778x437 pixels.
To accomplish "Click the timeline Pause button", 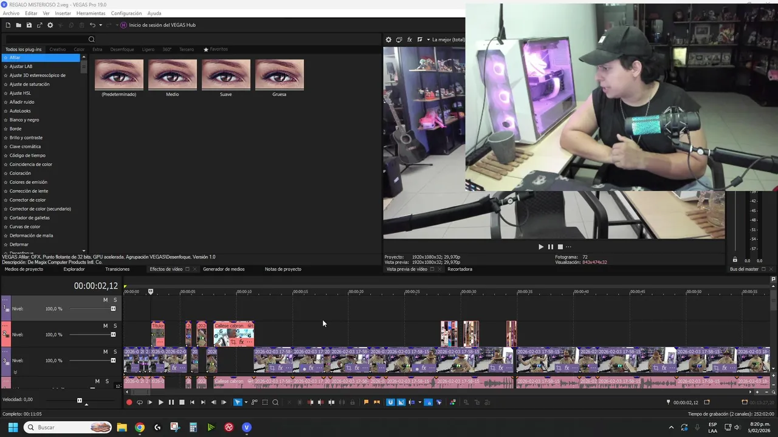I will tap(171, 402).
